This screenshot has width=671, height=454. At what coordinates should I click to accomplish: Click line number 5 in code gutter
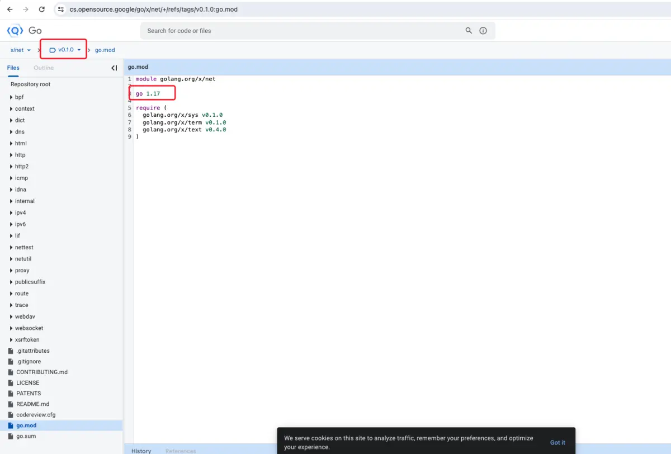click(130, 108)
